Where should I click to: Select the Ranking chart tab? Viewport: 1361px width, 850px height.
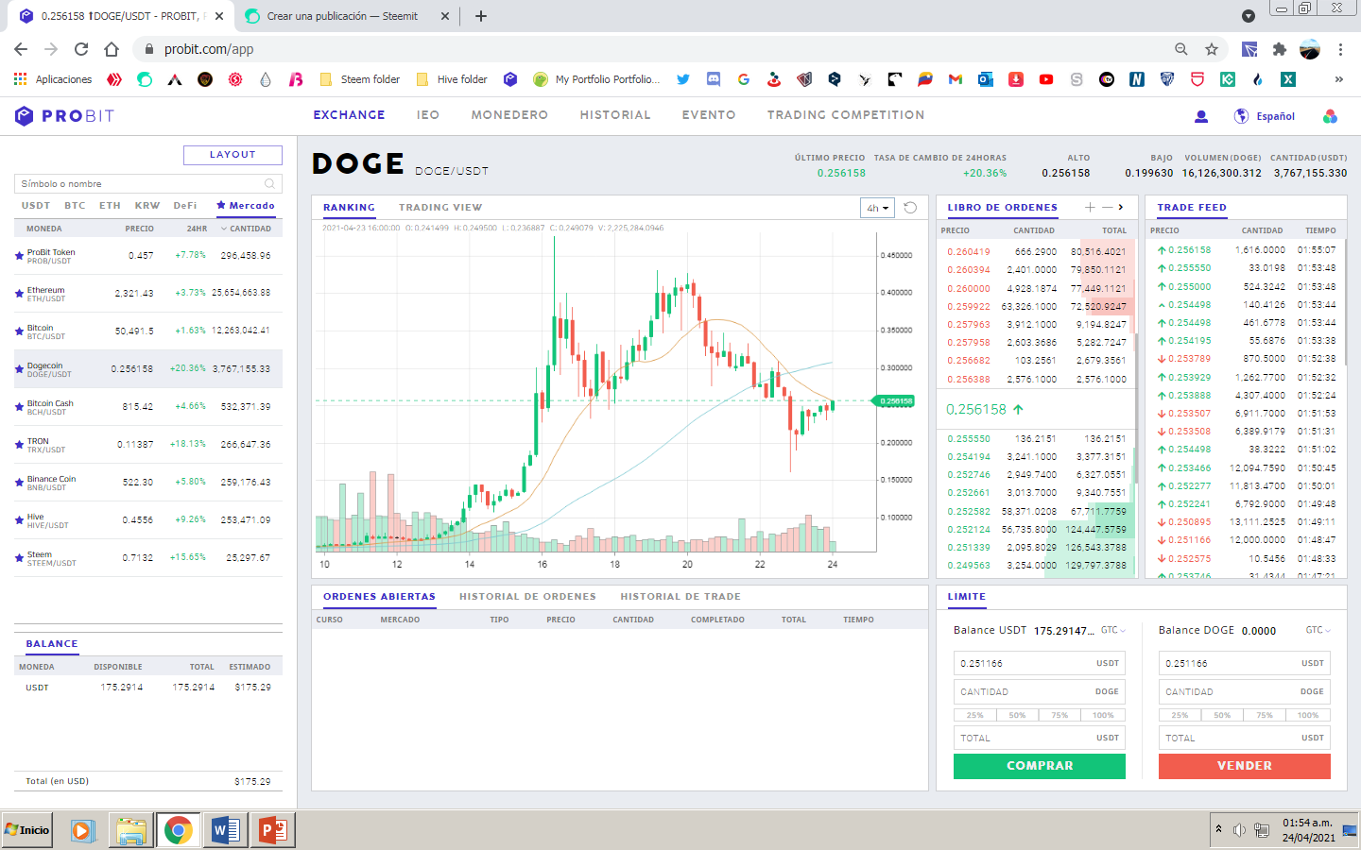tap(349, 208)
